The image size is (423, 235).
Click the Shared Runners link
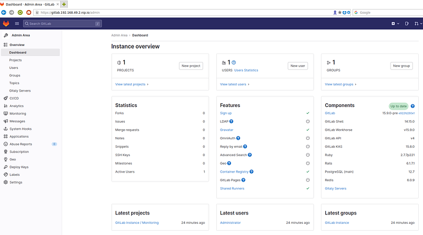[x=232, y=188]
